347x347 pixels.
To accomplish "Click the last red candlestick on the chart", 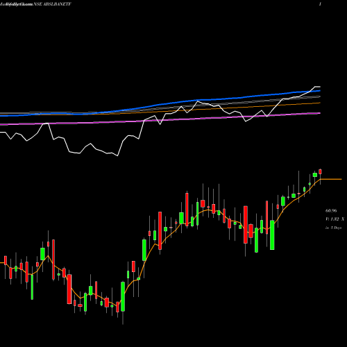I will point(320,171).
